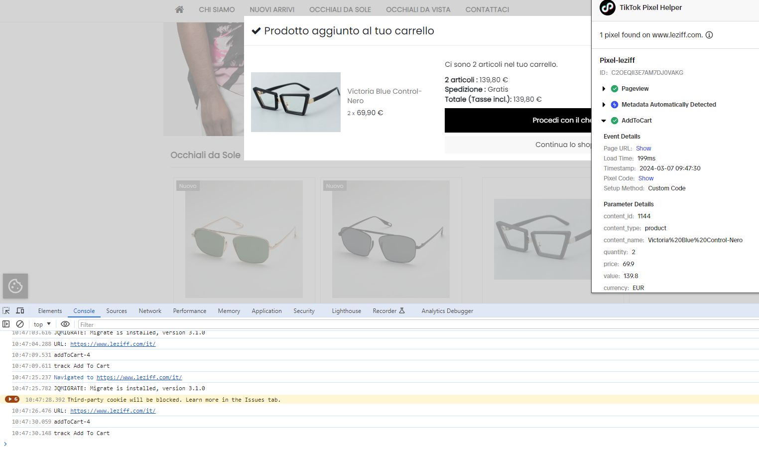Switch to the Sources tab
This screenshot has width=759, height=457.
(x=117, y=310)
